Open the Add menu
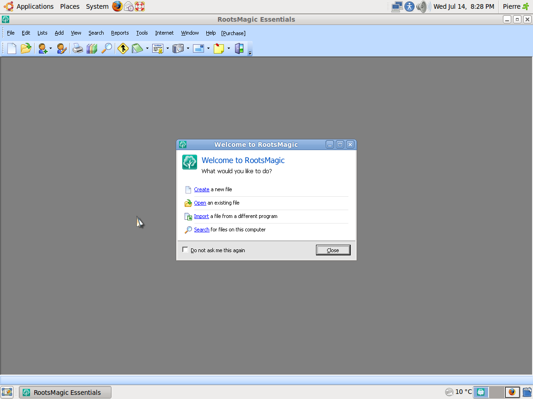533x399 pixels. pos(59,33)
